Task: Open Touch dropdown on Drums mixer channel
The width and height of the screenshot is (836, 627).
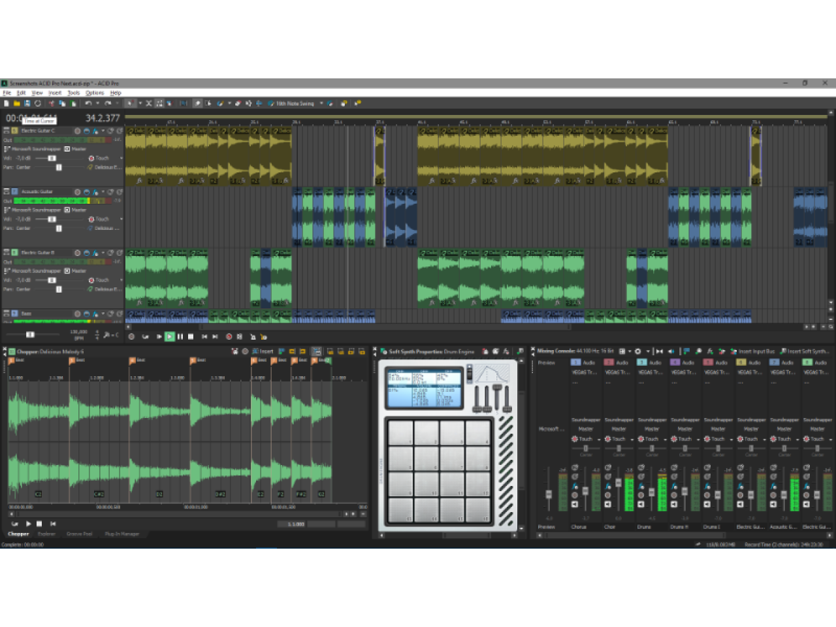Action: 665,440
